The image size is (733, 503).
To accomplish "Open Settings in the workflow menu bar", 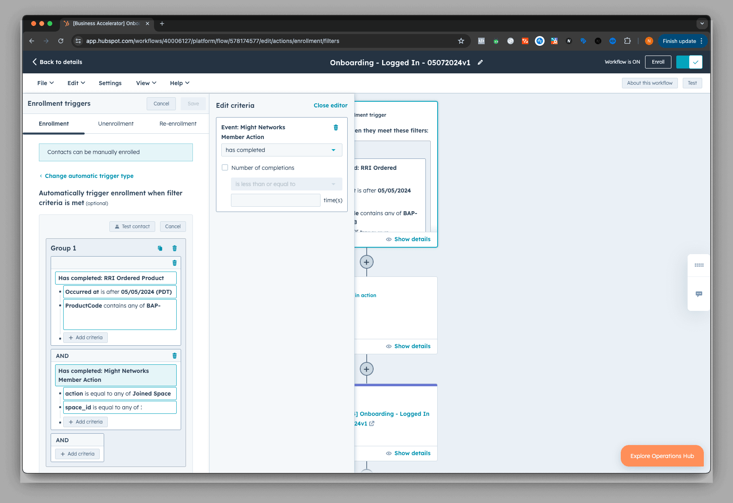I will [110, 83].
